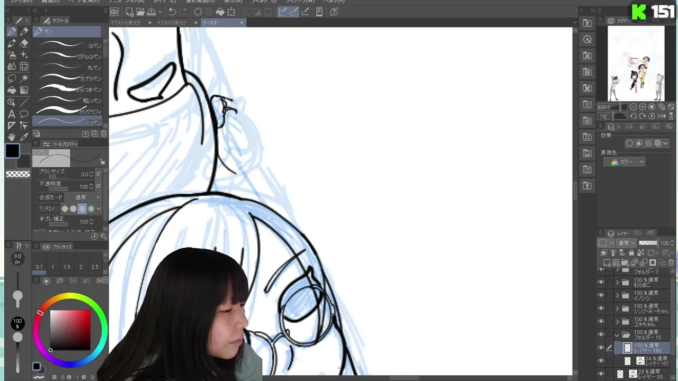The height and width of the screenshot is (381, 678).
Task: Expand the ユキちゃん folder
Action: point(617,322)
